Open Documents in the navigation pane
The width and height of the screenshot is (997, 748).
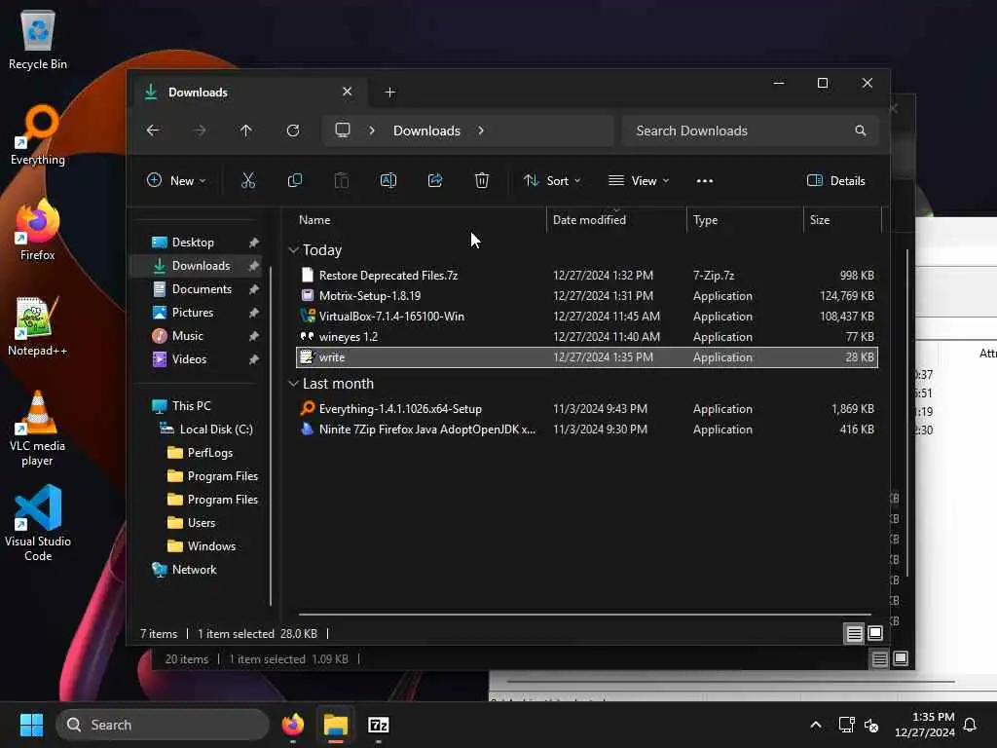[x=202, y=288]
